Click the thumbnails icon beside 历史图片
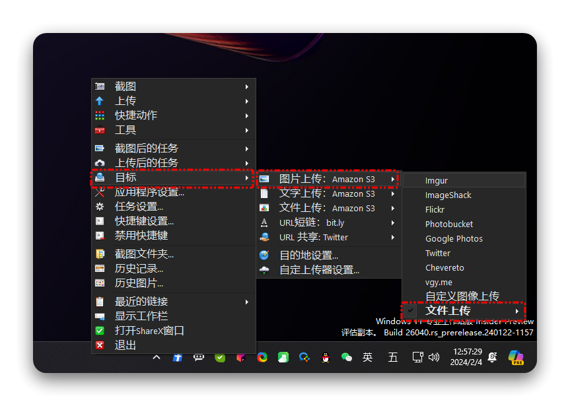This screenshot has height=406, width=570. [x=100, y=283]
